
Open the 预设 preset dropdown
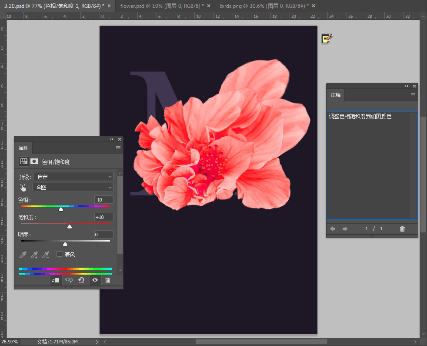(73, 177)
